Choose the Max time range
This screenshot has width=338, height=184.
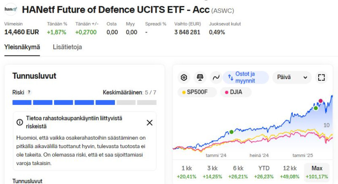(316, 172)
